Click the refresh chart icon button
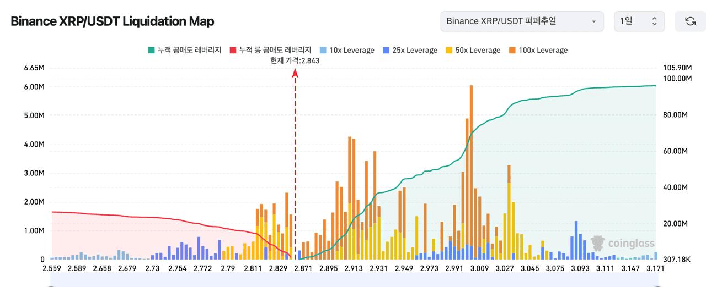Screen dimensions: 706x287 point(690,21)
